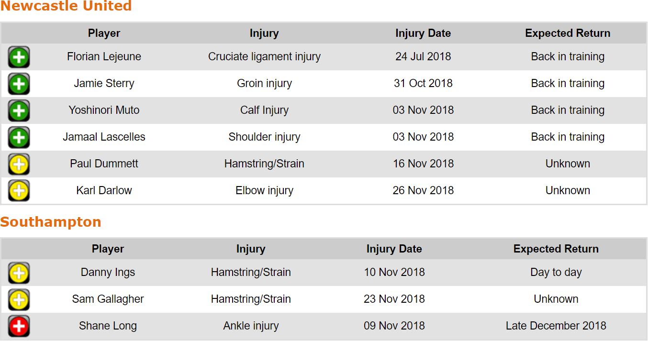648x341 pixels.
Task: Click green status icon beside Yoshinori Muto
Action: click(x=19, y=111)
